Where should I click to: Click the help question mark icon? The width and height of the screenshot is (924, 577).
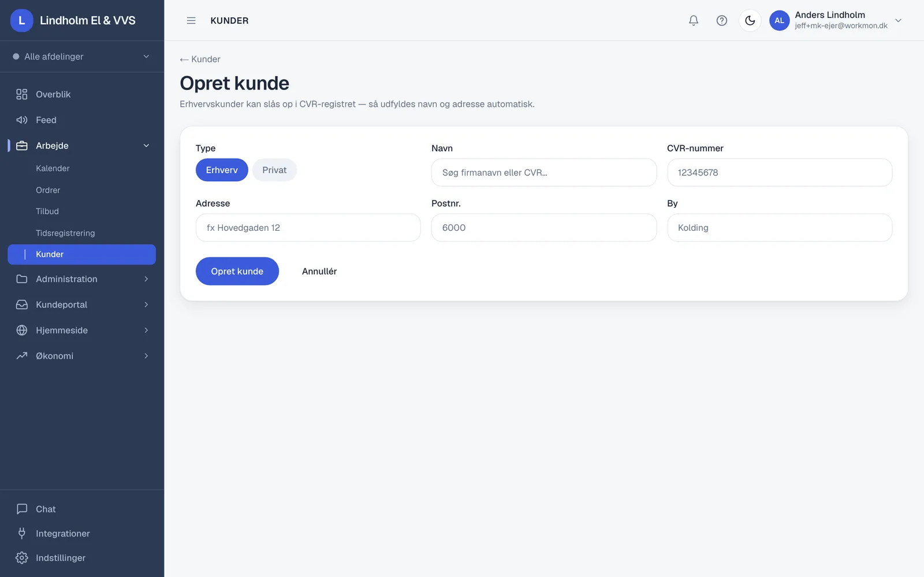pos(722,20)
